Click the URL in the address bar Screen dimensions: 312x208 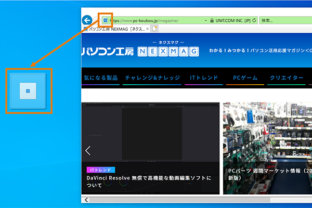point(144,20)
